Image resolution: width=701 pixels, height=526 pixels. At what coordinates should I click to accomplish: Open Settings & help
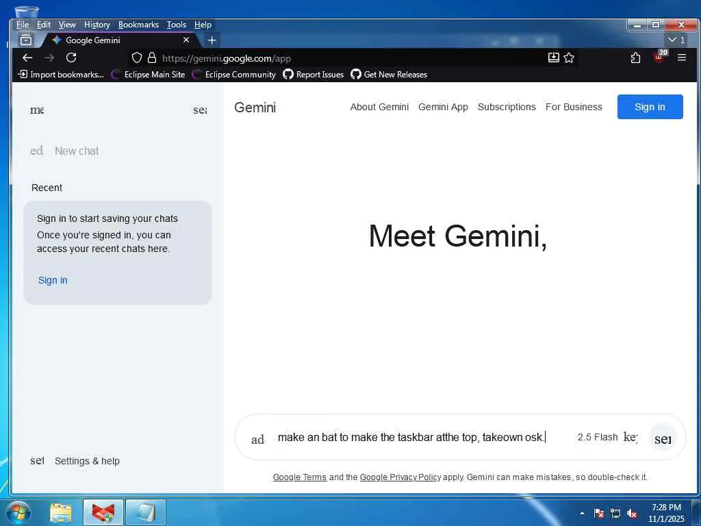pyautogui.click(x=87, y=461)
